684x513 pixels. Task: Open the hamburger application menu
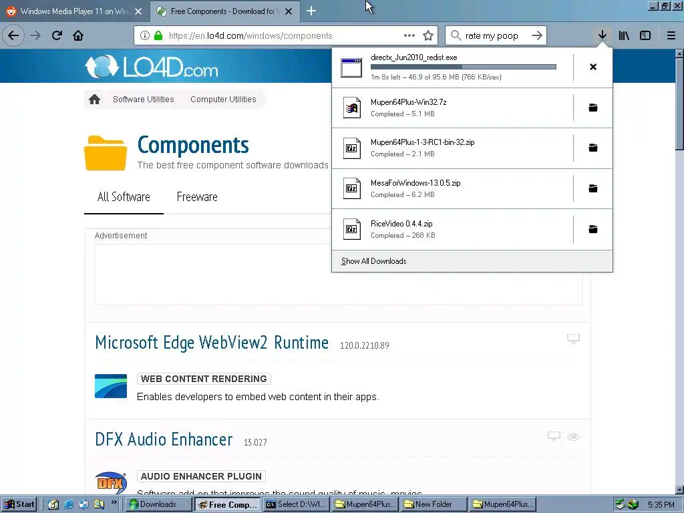(x=671, y=35)
